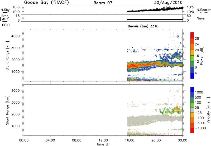Click the 'Freq. [MHz]' axis label

(5, 18)
